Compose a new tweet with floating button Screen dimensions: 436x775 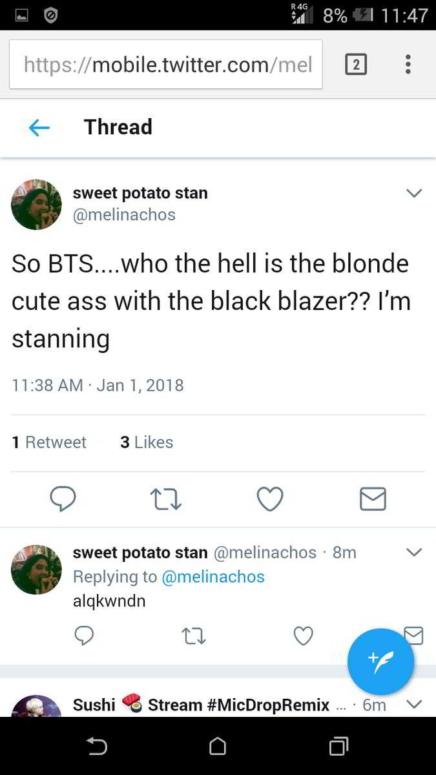pos(380,662)
